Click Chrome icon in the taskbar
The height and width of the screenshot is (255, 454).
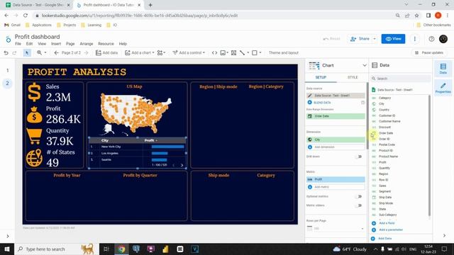121,249
